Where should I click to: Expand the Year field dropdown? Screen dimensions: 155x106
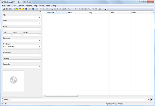click(11, 35)
